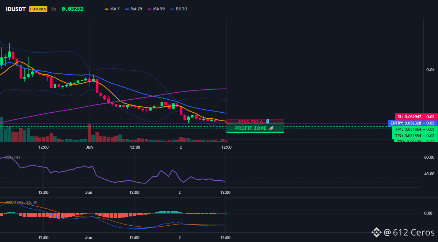Select the ENTRY: 0.032328 price label

point(405,123)
